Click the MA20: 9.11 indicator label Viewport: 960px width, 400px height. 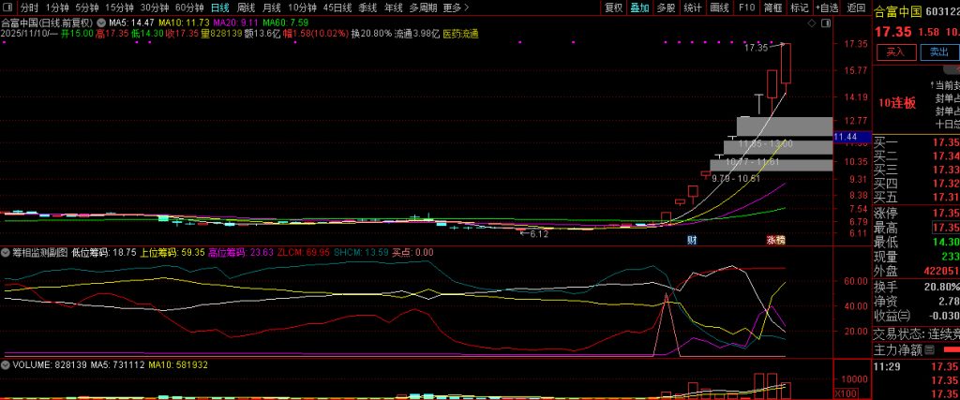[x=234, y=23]
